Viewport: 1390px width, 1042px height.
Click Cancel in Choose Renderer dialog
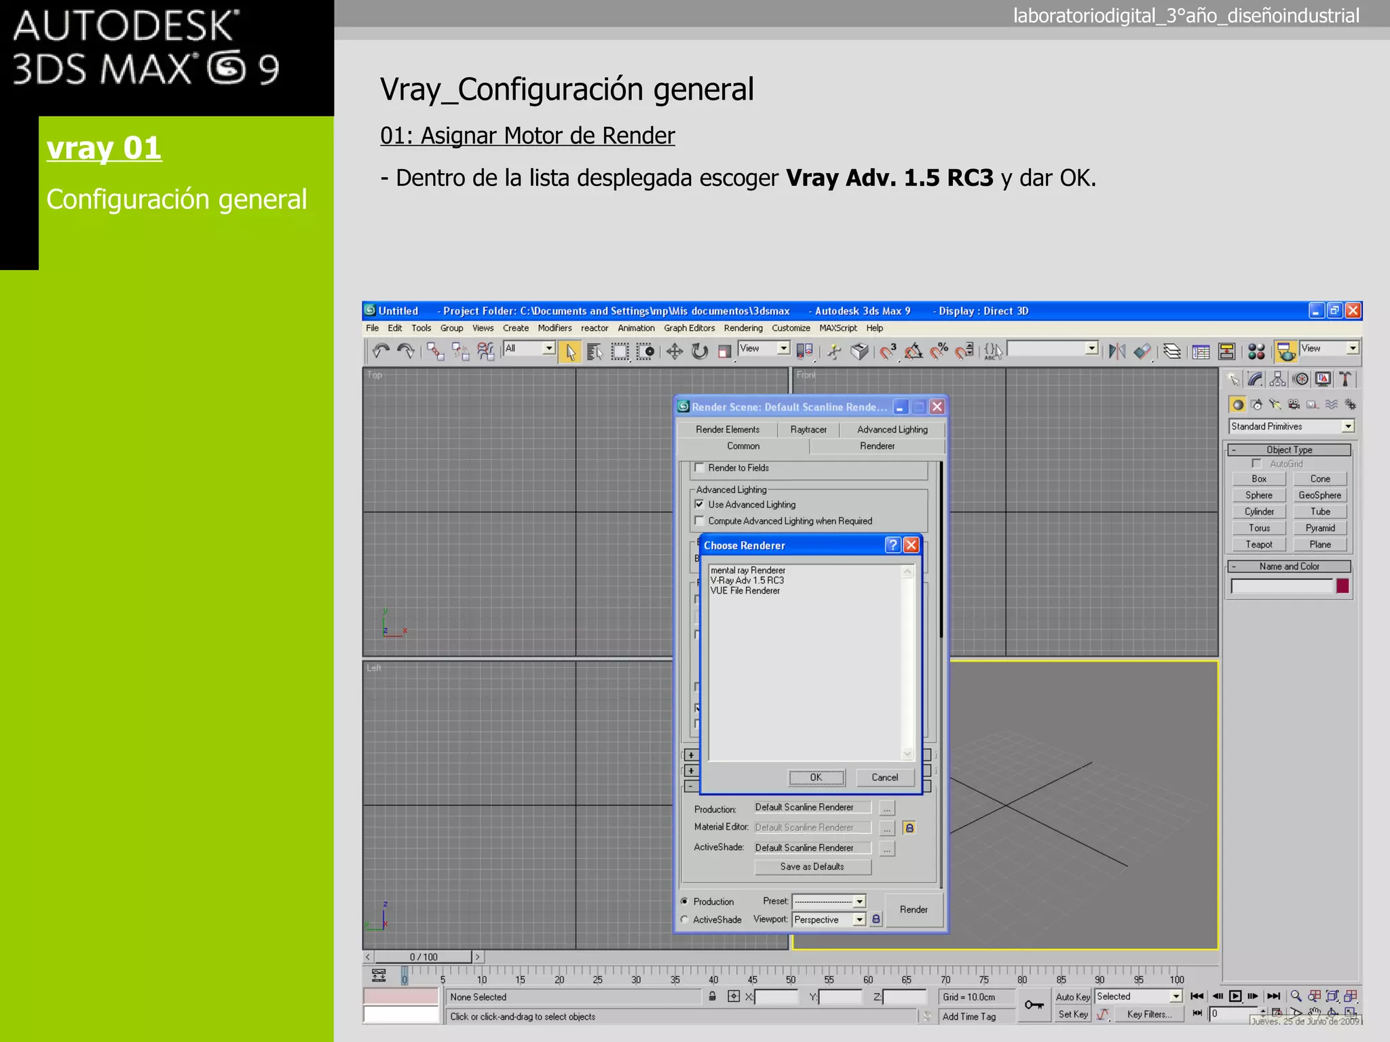point(884,777)
